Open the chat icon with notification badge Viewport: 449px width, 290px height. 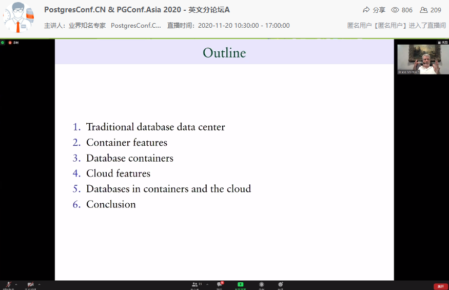(x=220, y=284)
